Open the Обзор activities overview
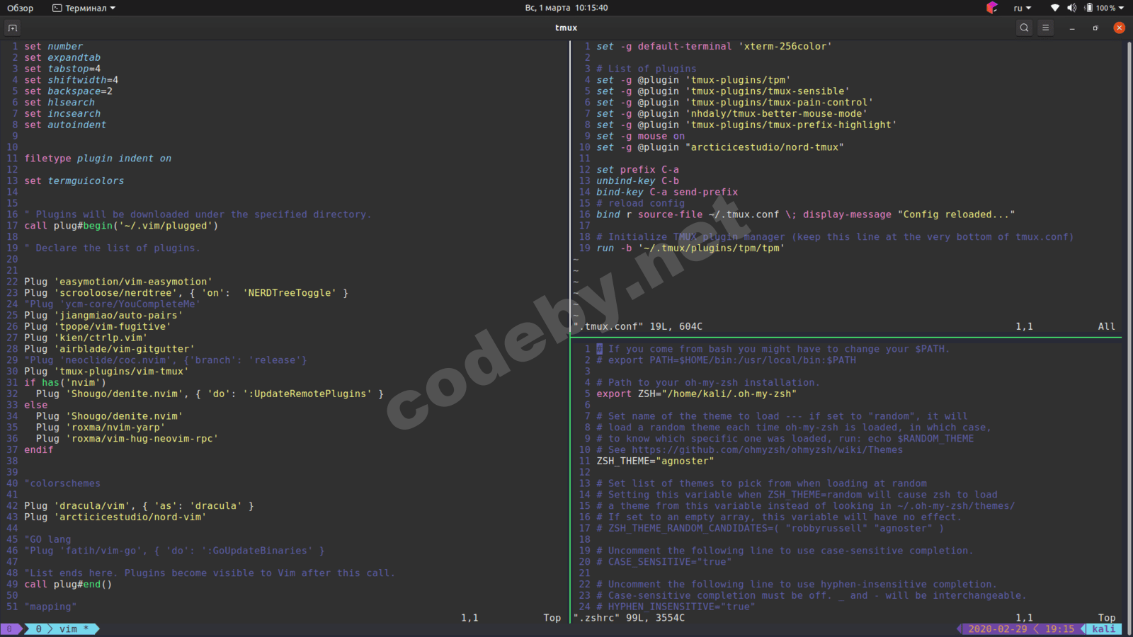This screenshot has width=1133, height=637. click(21, 8)
